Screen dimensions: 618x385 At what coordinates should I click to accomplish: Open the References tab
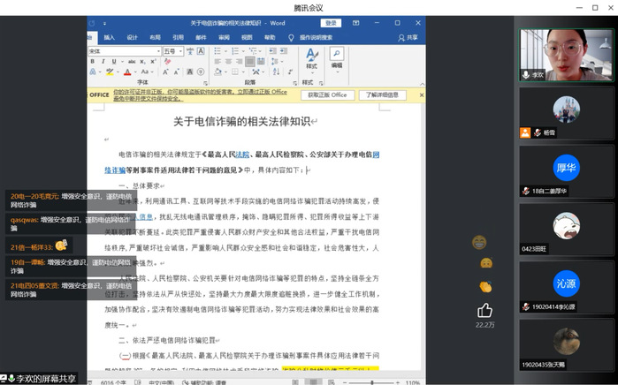pyautogui.click(x=178, y=37)
